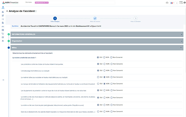The image size is (186, 117).
Task: Expand the Informations Générales section chevron
Action: pyautogui.click(x=181, y=34)
